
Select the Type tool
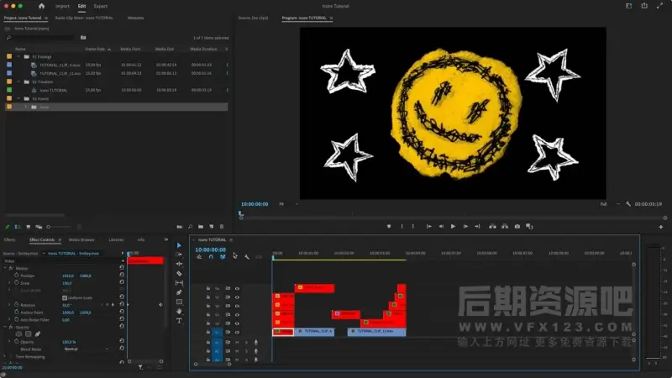click(179, 320)
